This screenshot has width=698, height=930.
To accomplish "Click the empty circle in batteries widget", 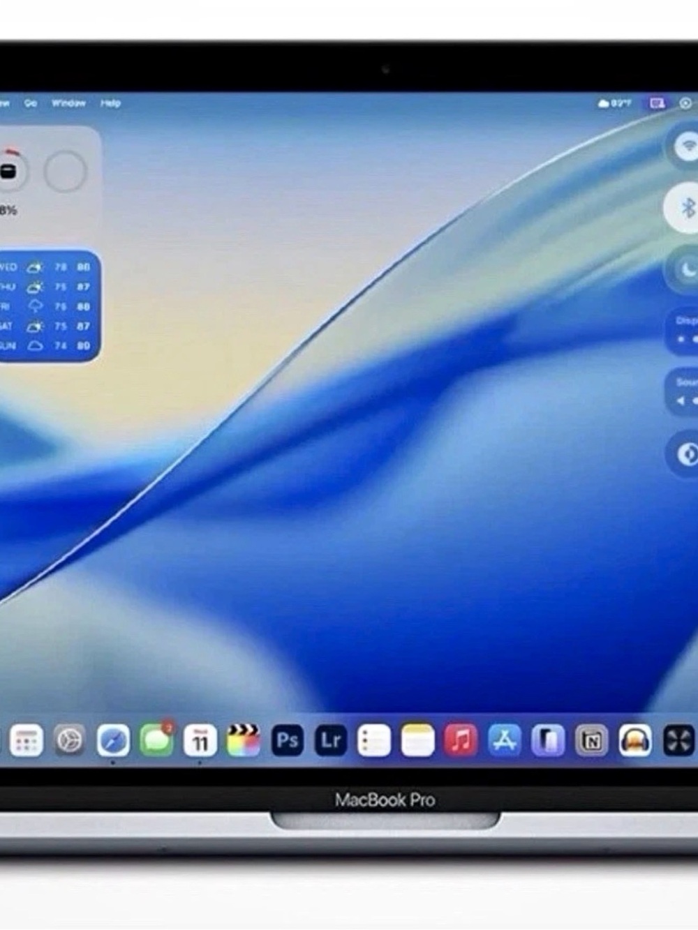I will tap(65, 172).
